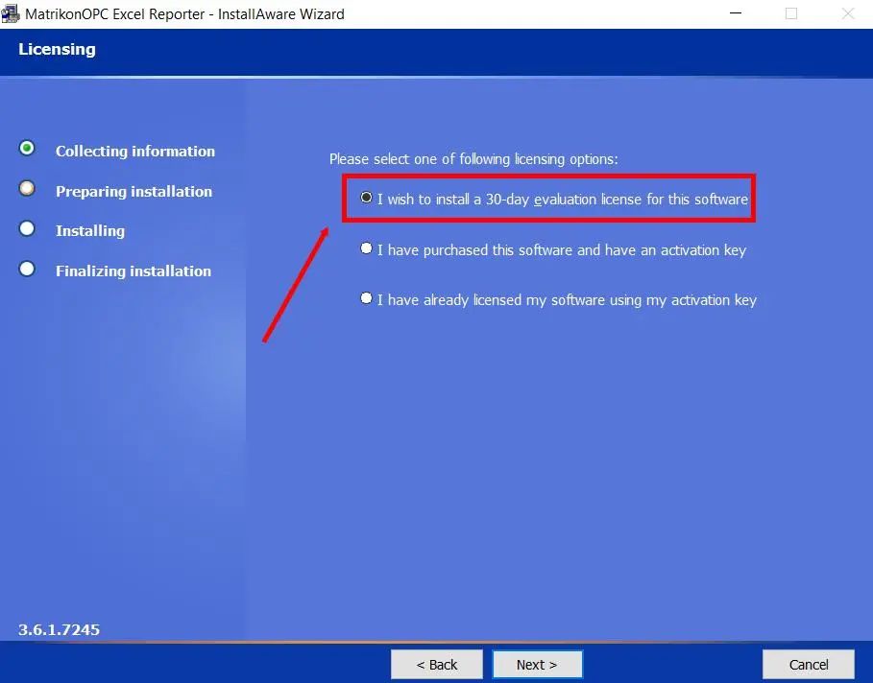
Task: Click the Next button
Action: [537, 664]
